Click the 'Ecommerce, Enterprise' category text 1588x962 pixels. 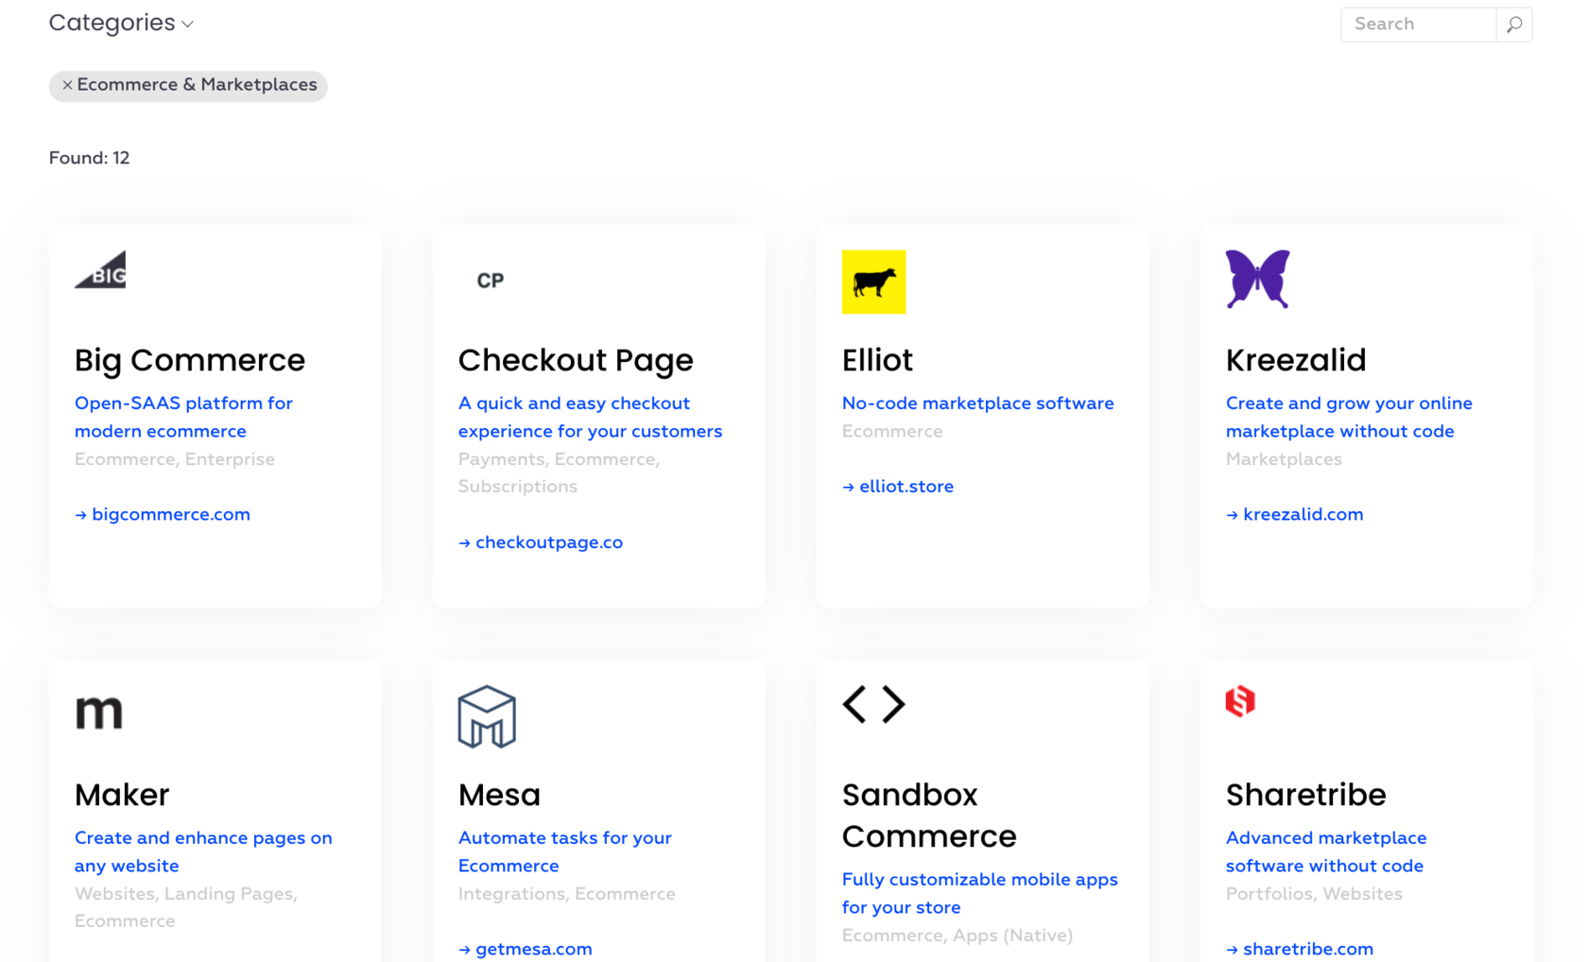point(175,459)
